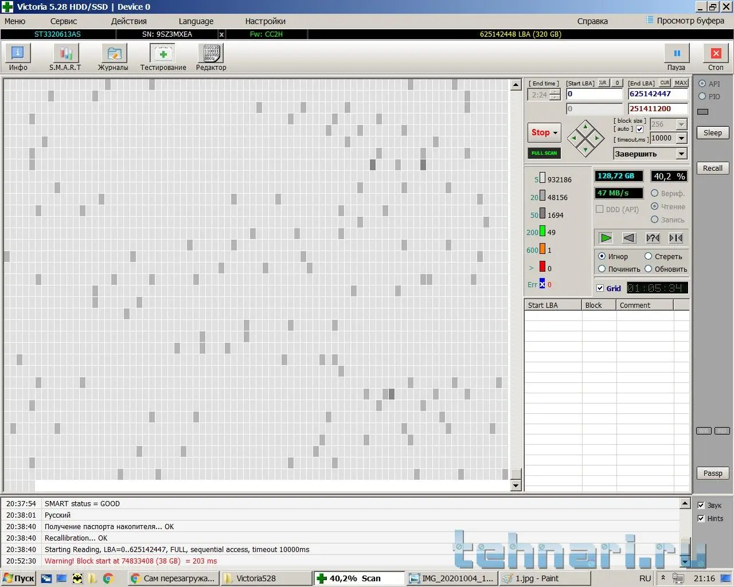Open the Действия menu
The image size is (734, 587).
pyautogui.click(x=129, y=21)
